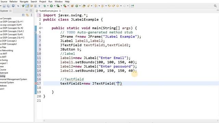219x123 pixels.
Task: Open the Refactor menu
Action: click(x=13, y=1)
